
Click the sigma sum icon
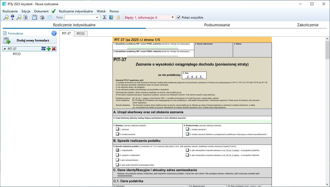pos(105,18)
